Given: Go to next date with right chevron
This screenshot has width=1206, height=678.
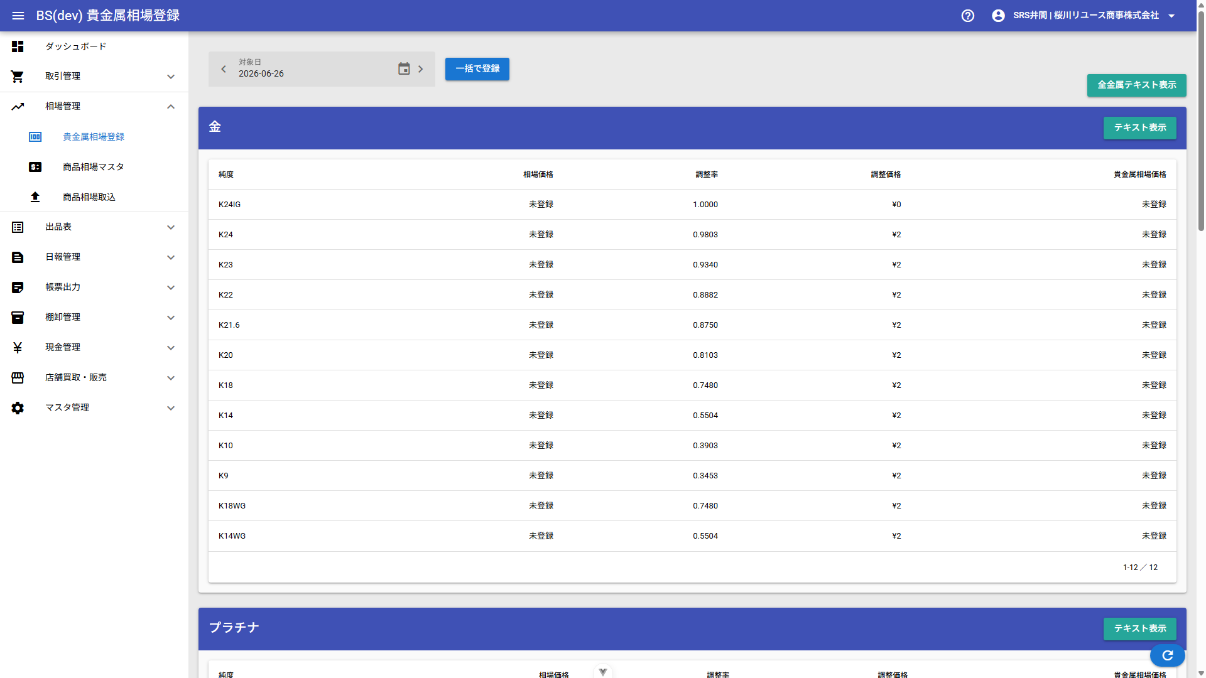Looking at the screenshot, I should pos(421,69).
